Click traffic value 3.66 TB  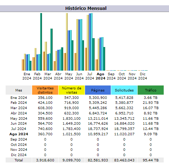151,98
